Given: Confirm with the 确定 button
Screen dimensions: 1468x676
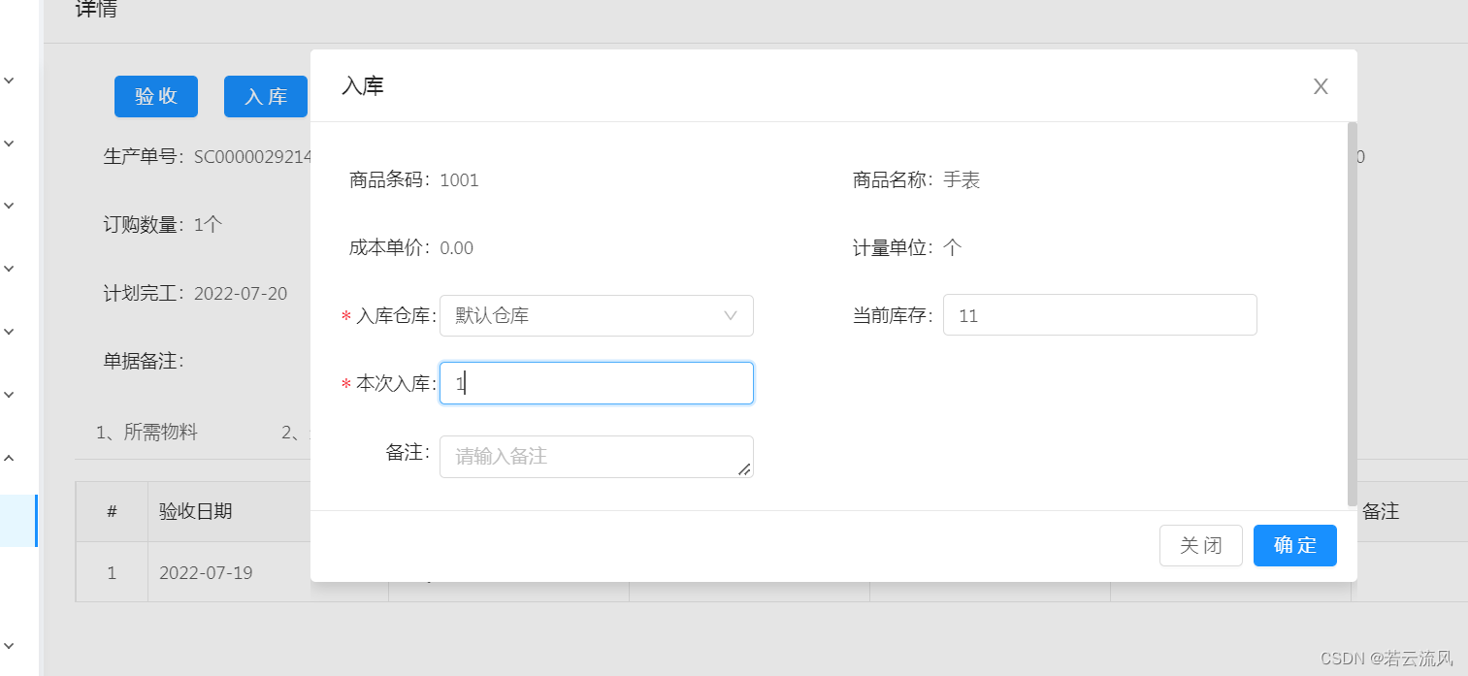Looking at the screenshot, I should point(1294,545).
